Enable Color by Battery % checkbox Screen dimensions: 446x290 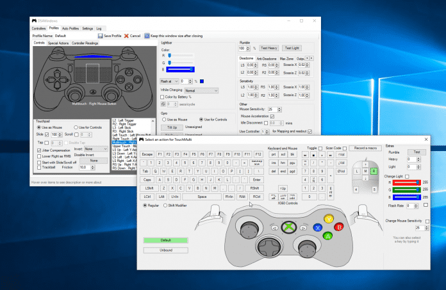(x=162, y=97)
